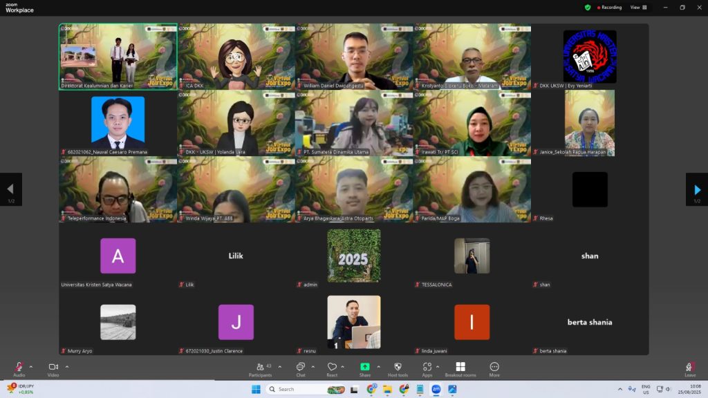The width and height of the screenshot is (708, 398).
Task: Expand the Share options arrow
Action: point(378,367)
